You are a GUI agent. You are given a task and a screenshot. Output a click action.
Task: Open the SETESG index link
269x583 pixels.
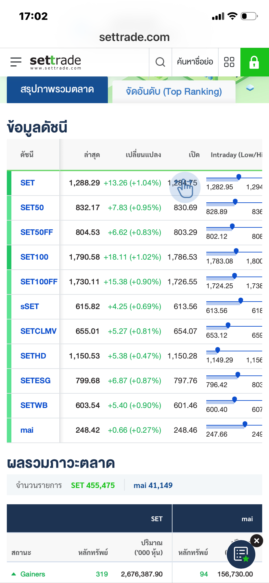click(35, 381)
